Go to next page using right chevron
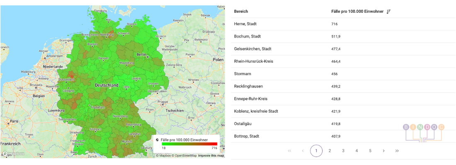Image resolution: width=456 pixels, height=165 pixels. pos(383,151)
